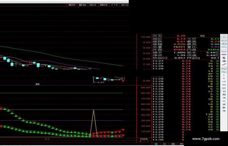The width and height of the screenshot is (228, 146).
Task: Click the 11 date label on time axis
Action: point(47,139)
